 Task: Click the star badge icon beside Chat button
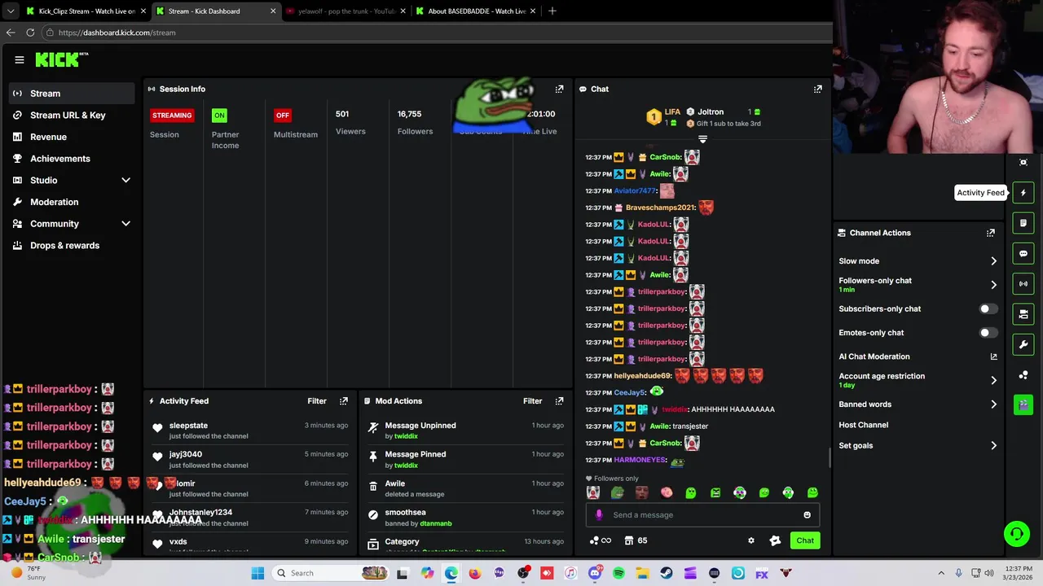(x=775, y=540)
